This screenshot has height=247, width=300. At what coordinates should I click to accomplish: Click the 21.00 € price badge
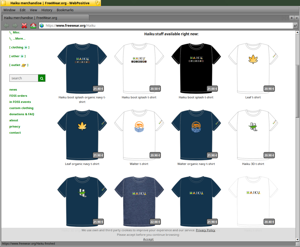tap(212, 89)
